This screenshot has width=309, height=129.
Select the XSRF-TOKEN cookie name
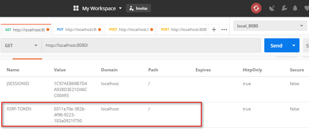point(19,109)
